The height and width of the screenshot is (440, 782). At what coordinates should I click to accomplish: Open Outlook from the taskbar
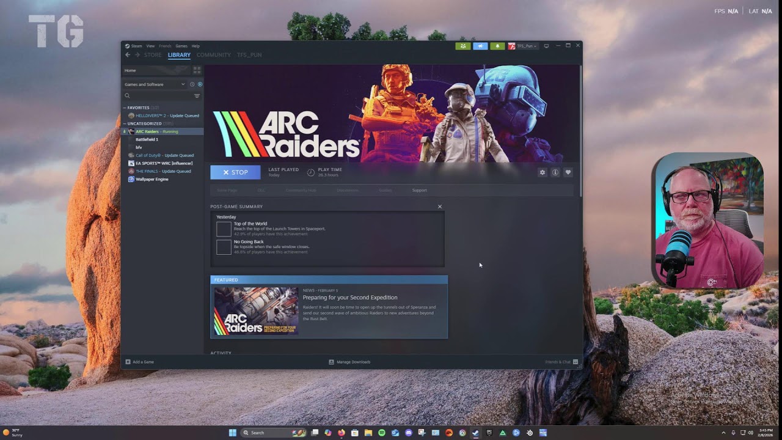pos(395,433)
